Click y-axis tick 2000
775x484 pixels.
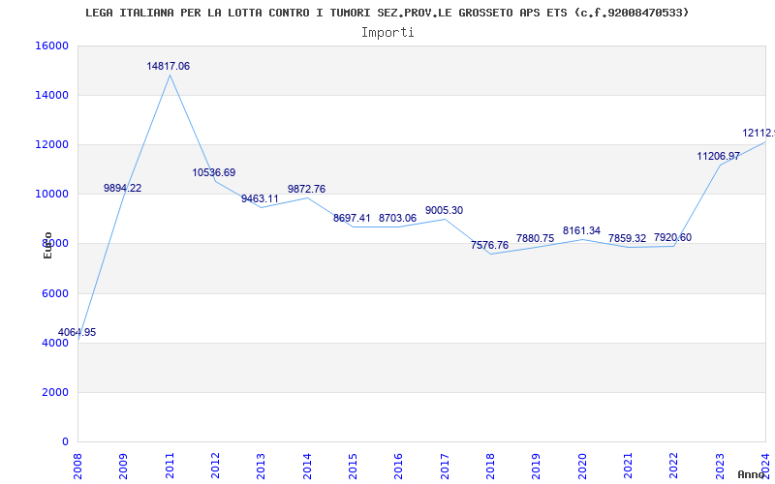click(55, 393)
